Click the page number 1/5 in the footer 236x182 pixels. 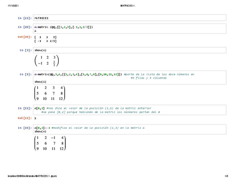click(x=226, y=176)
